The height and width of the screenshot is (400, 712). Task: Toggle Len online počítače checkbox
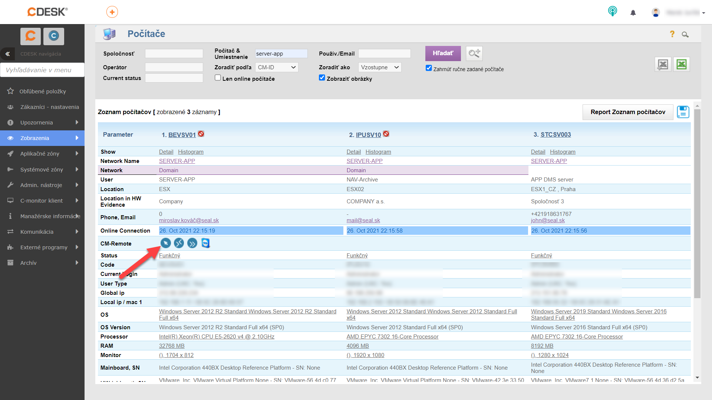click(x=218, y=78)
